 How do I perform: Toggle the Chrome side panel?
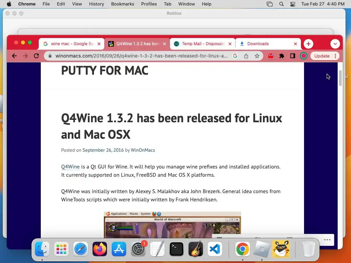[x=293, y=56]
